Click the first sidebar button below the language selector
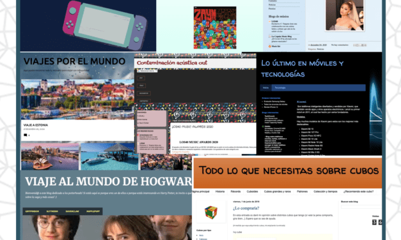The width and height of the screenshot is (401, 240). [141, 78]
